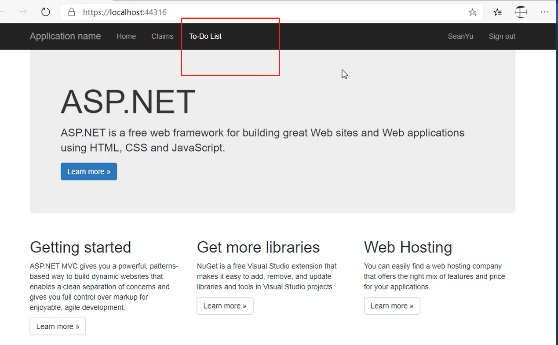558x345 pixels.
Task: Click Learn more under Web Hosting
Action: [392, 305]
